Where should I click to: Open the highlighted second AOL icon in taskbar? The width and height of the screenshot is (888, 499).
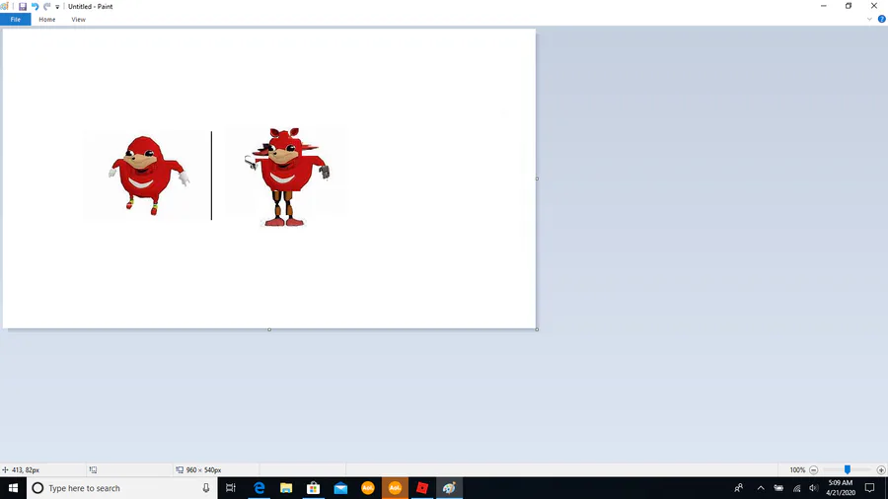coord(395,488)
